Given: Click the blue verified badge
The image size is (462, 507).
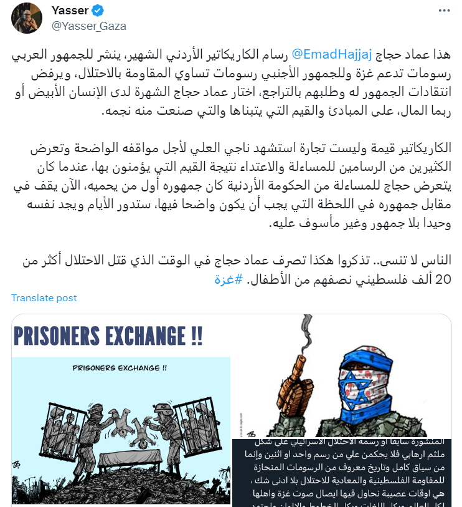Looking at the screenshot, I should click(x=98, y=11).
